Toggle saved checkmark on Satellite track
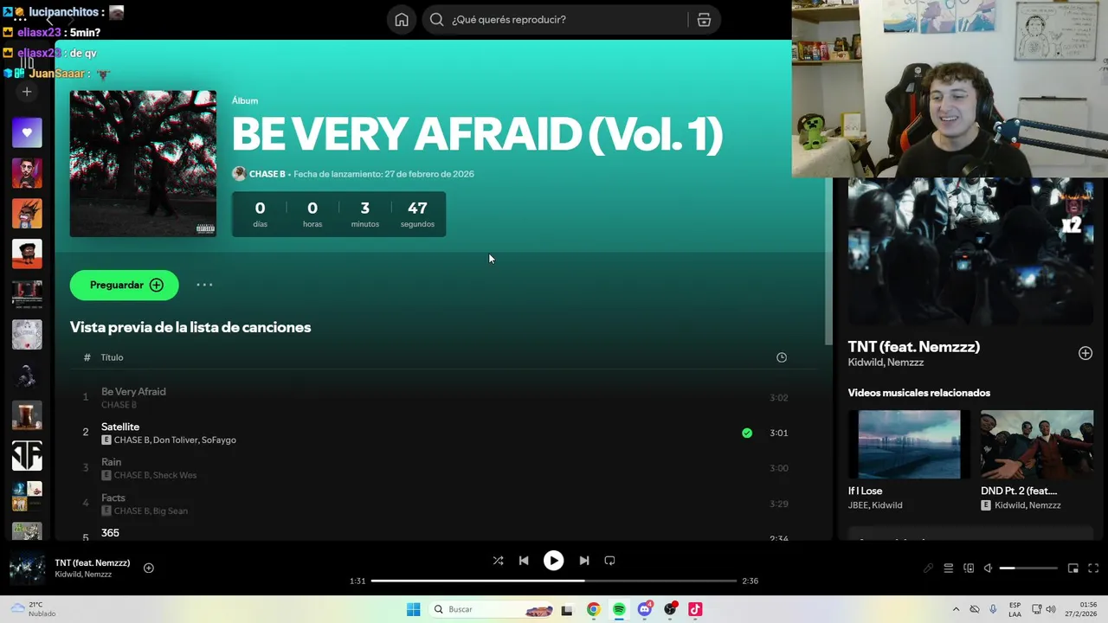 click(x=747, y=433)
